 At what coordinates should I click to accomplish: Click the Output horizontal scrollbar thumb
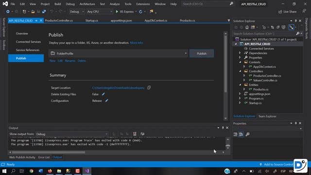point(49,152)
